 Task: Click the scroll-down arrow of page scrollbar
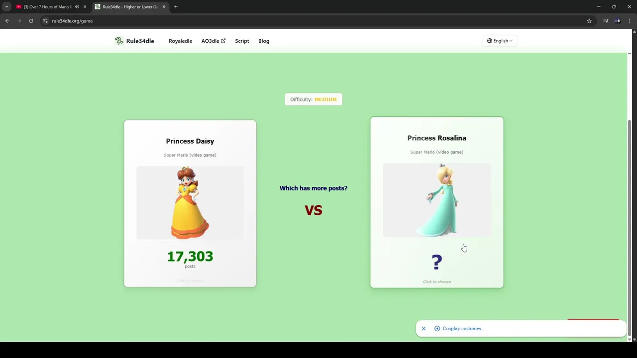[630, 339]
